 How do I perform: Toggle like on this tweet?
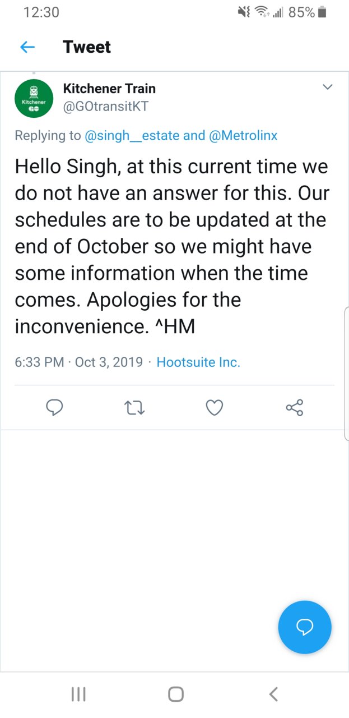click(215, 408)
